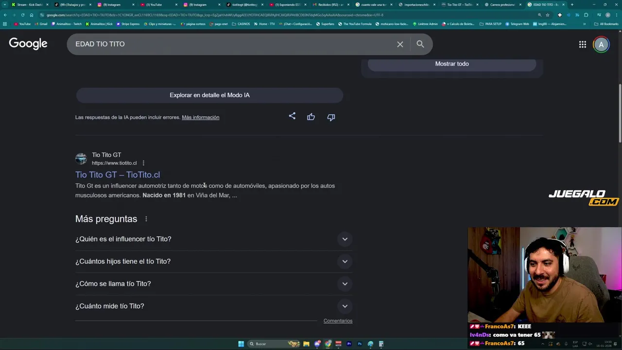The height and width of the screenshot is (350, 622).
Task: Open the Telegram Web bookmark
Action: [517, 24]
